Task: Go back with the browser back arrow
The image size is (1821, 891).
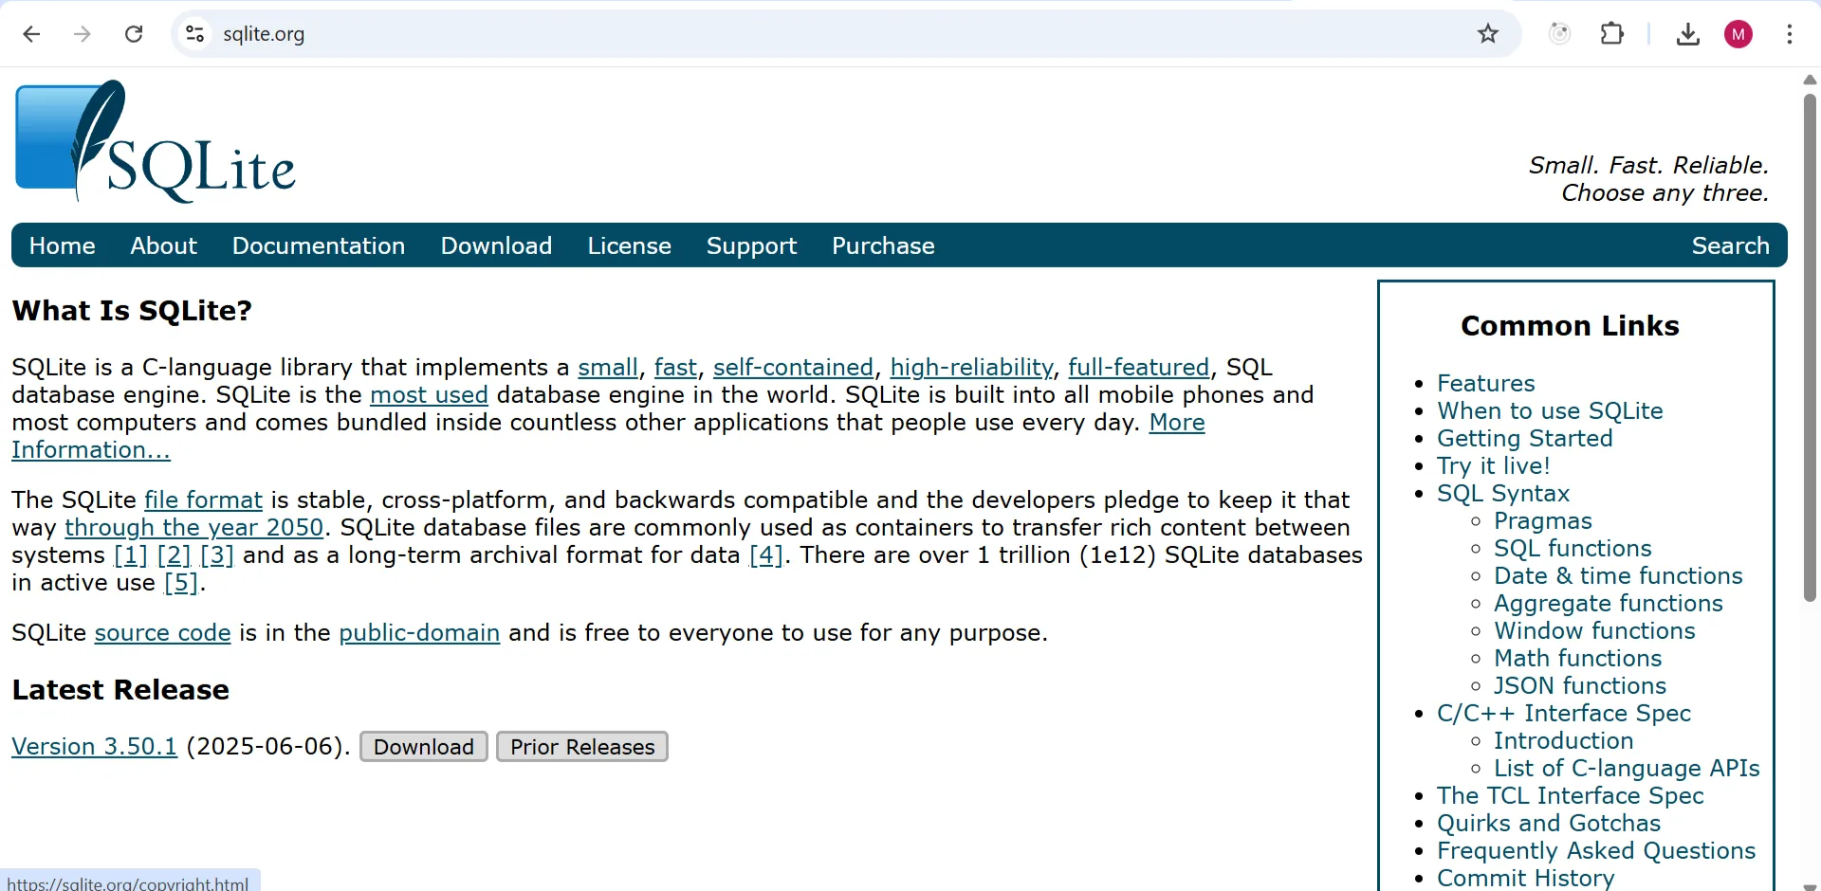Action: (31, 34)
